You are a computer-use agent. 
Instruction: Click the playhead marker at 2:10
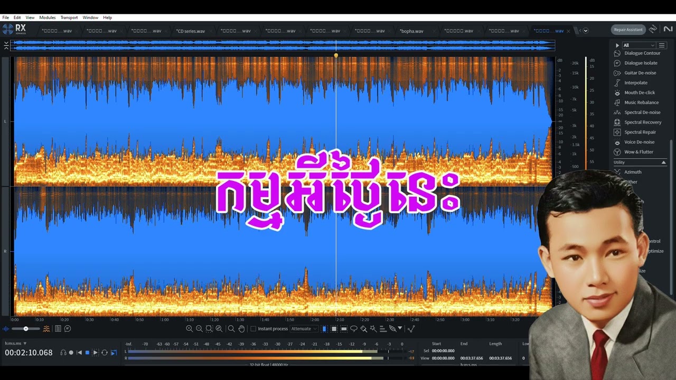[x=336, y=55]
